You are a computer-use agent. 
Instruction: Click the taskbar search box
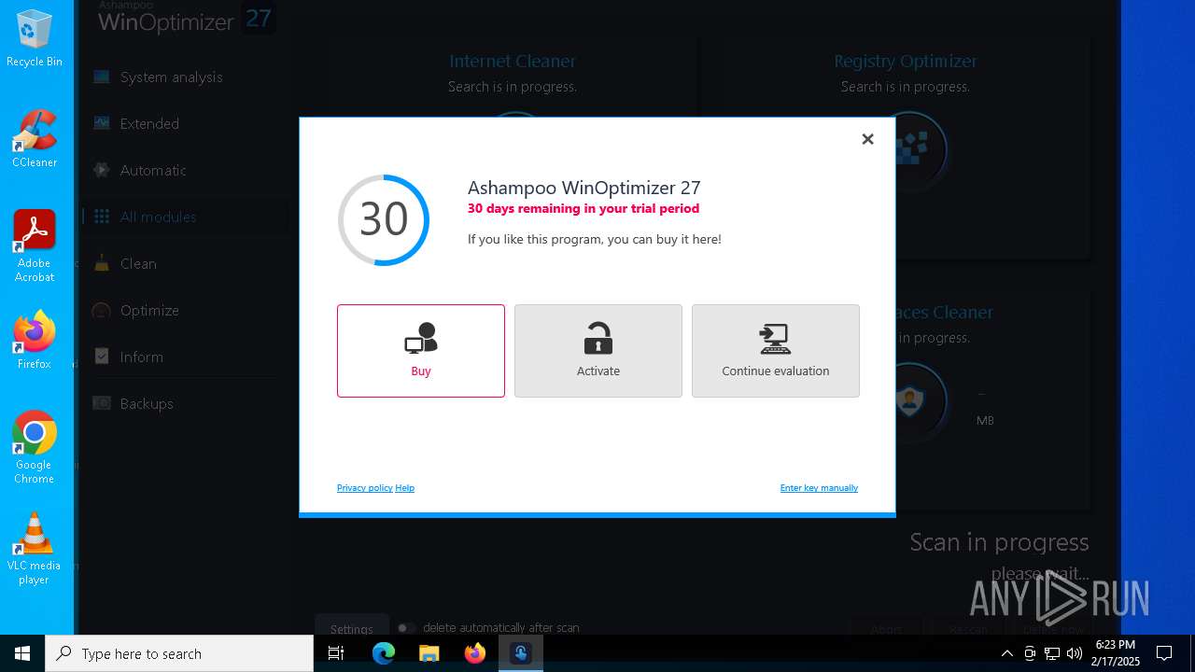coord(179,653)
